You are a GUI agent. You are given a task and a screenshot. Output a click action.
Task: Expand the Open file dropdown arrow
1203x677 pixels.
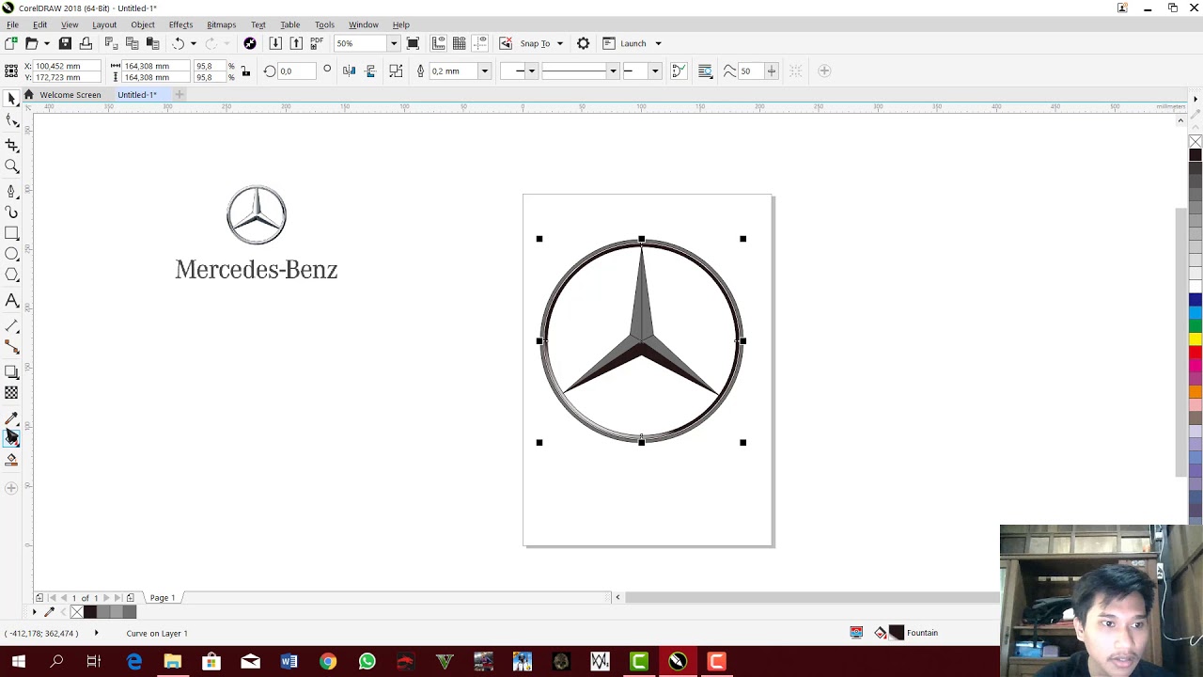click(x=46, y=43)
